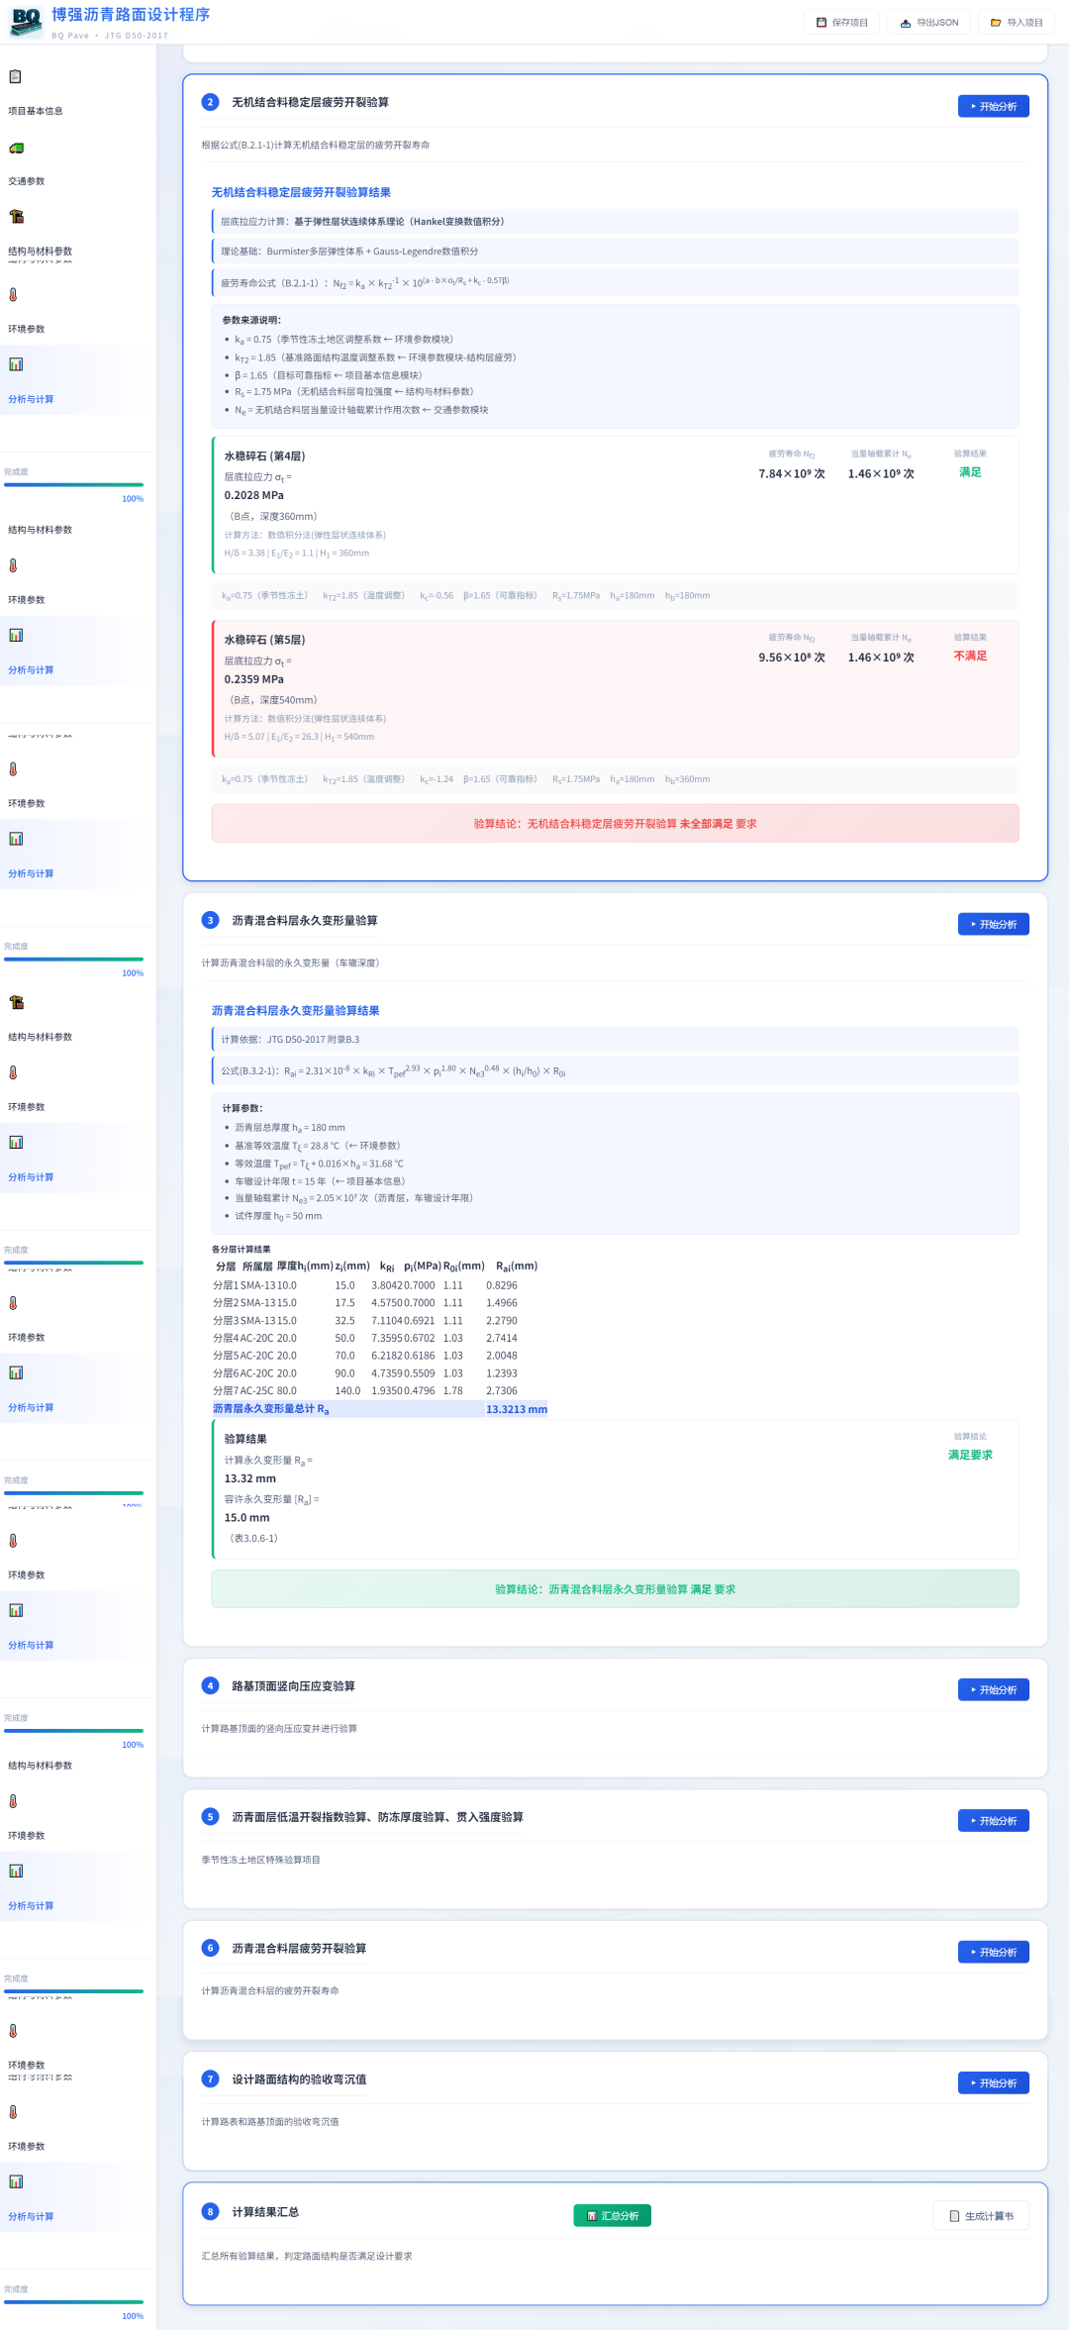Click Import Project folder button

(x=1017, y=22)
